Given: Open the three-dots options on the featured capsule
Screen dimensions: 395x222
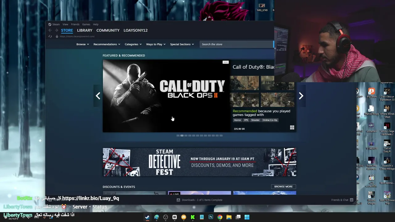Looking at the screenshot, I should (226, 62).
